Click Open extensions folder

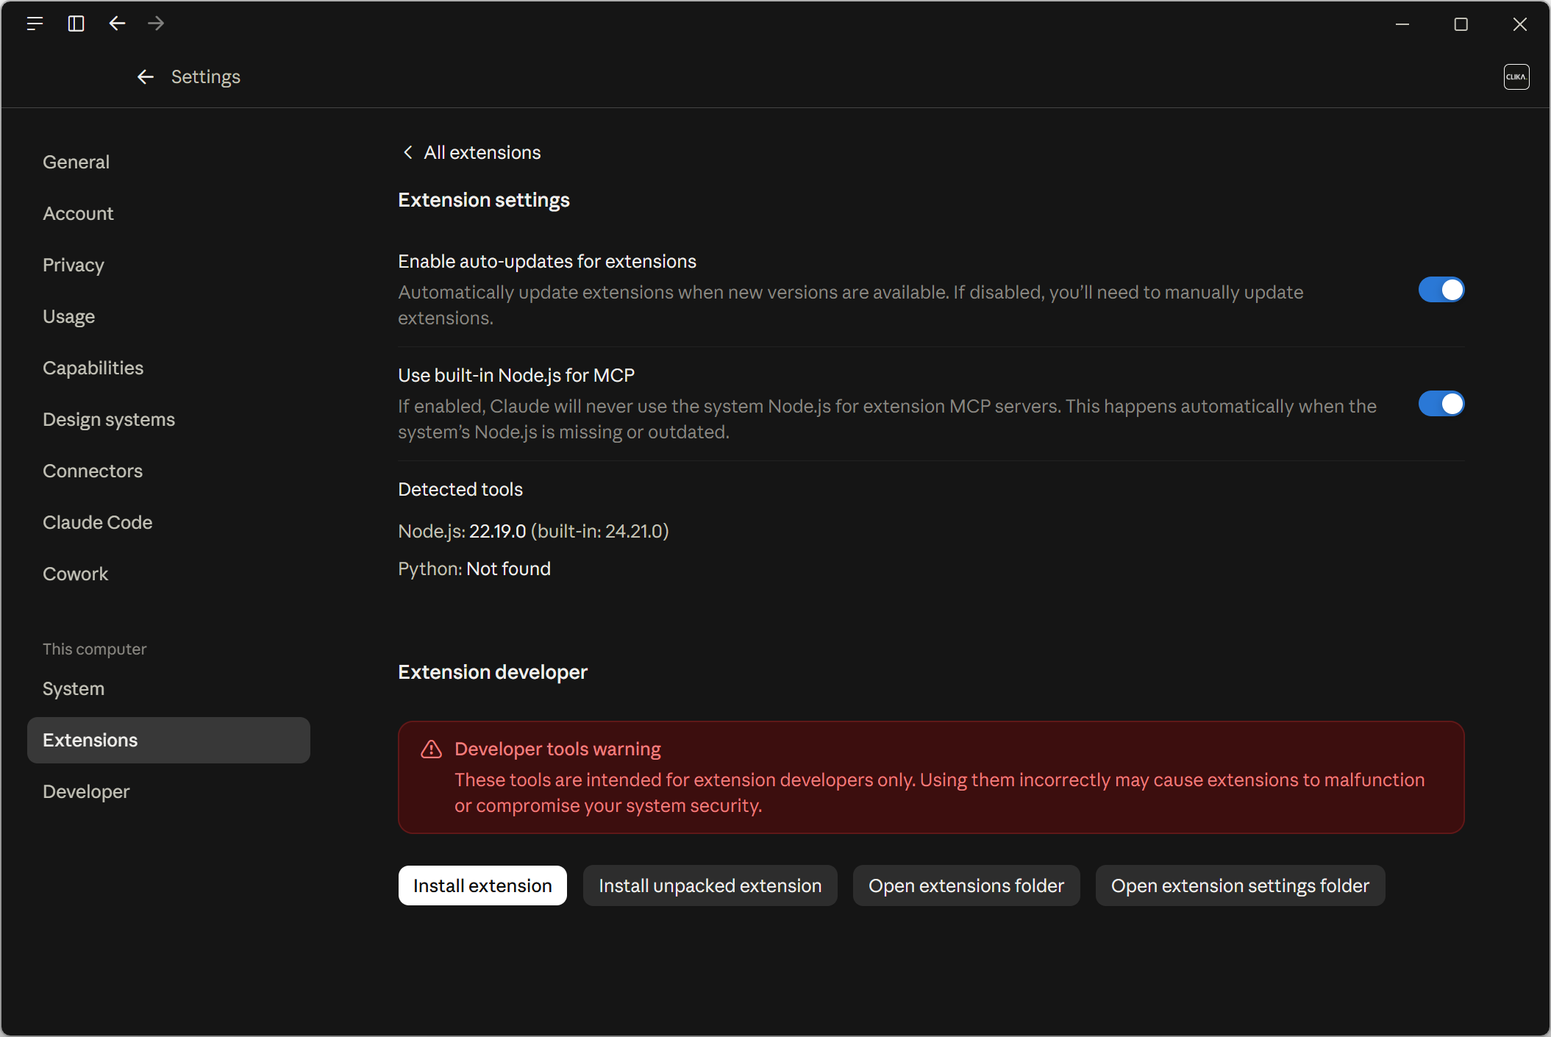pyautogui.click(x=966, y=885)
